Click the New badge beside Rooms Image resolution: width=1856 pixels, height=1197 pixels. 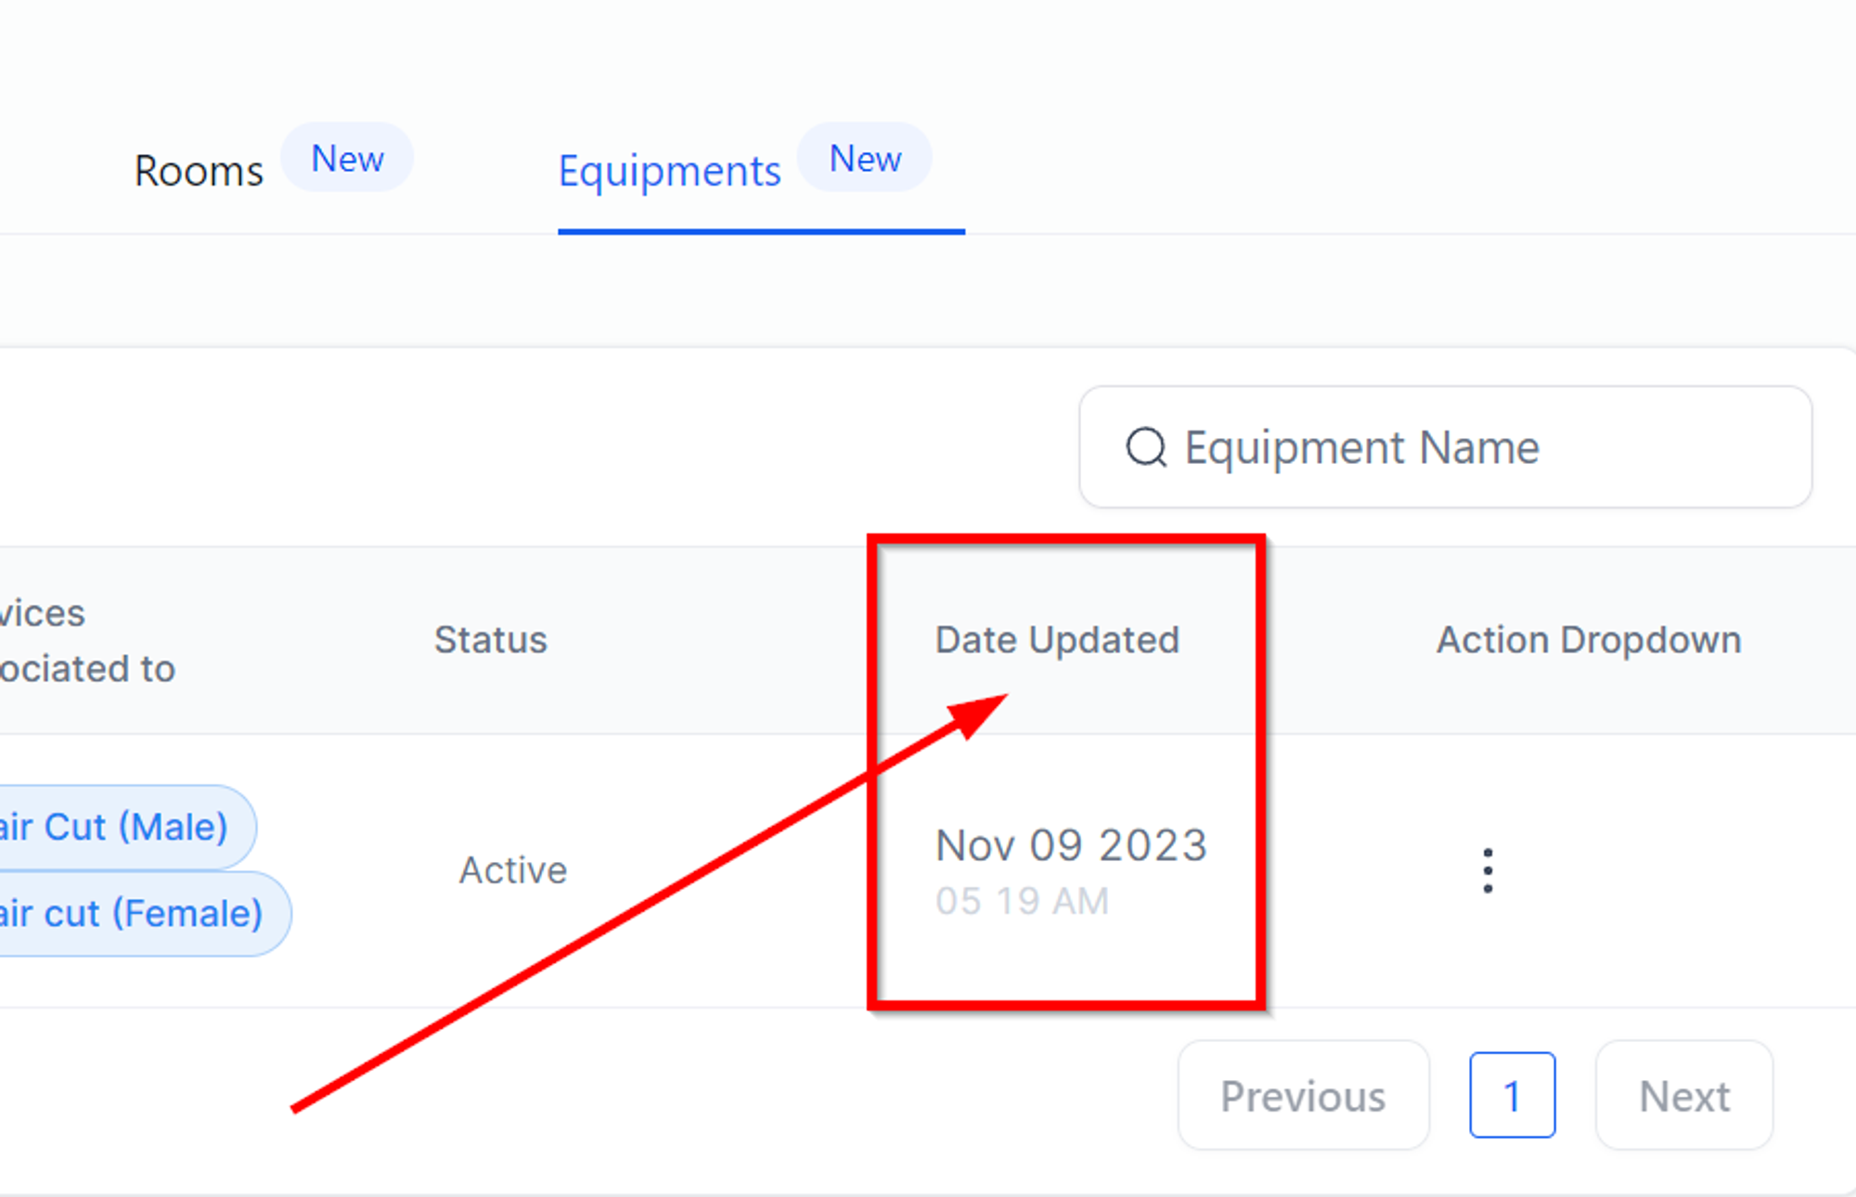pos(347,158)
